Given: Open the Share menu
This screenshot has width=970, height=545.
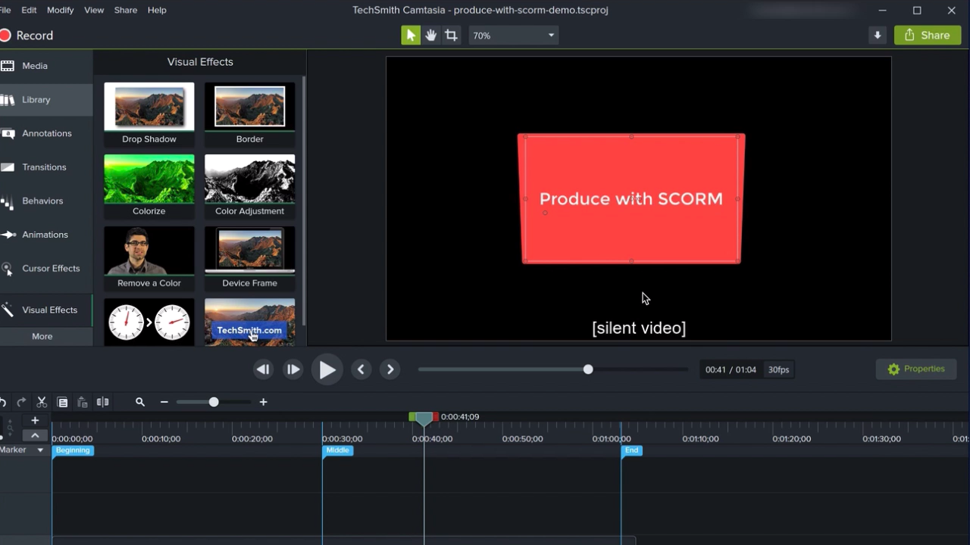Looking at the screenshot, I should click(x=126, y=10).
